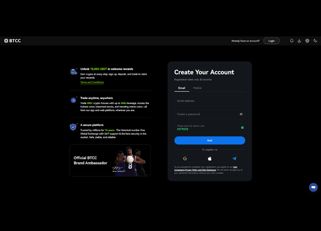Register via Telegram icon button
The image size is (321, 231).
(x=234, y=158)
